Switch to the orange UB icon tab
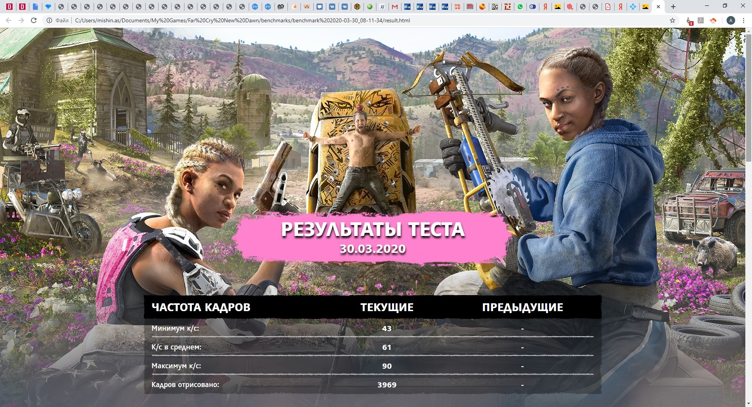 [457, 7]
